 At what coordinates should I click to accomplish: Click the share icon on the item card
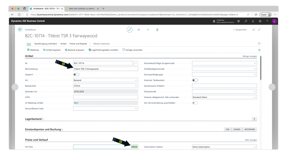point(139,30)
